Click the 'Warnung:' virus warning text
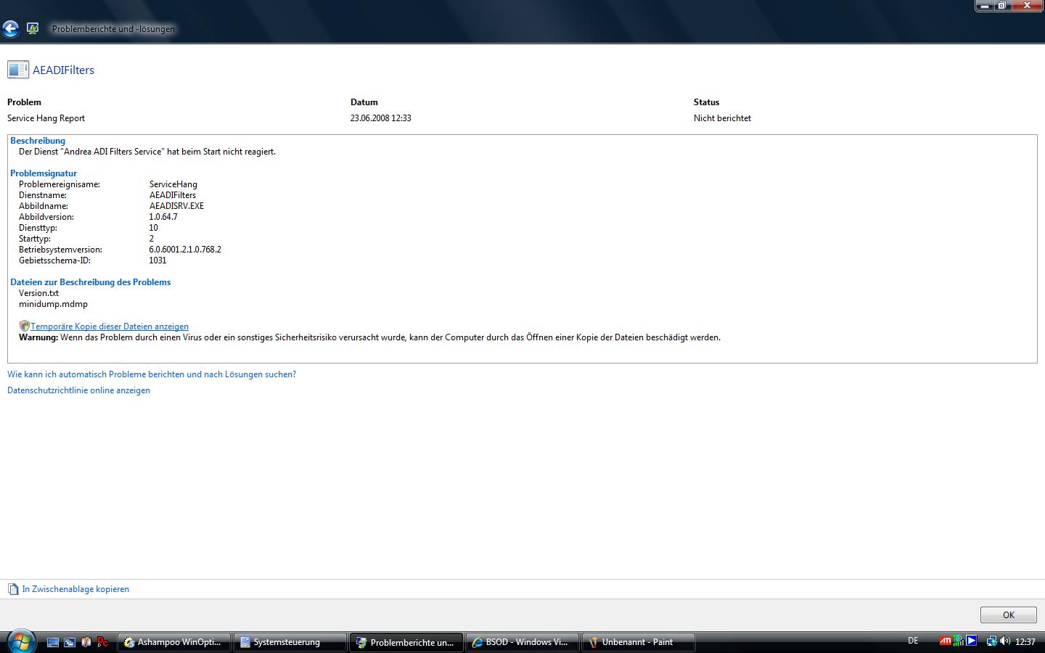1045x653 pixels. (x=369, y=337)
